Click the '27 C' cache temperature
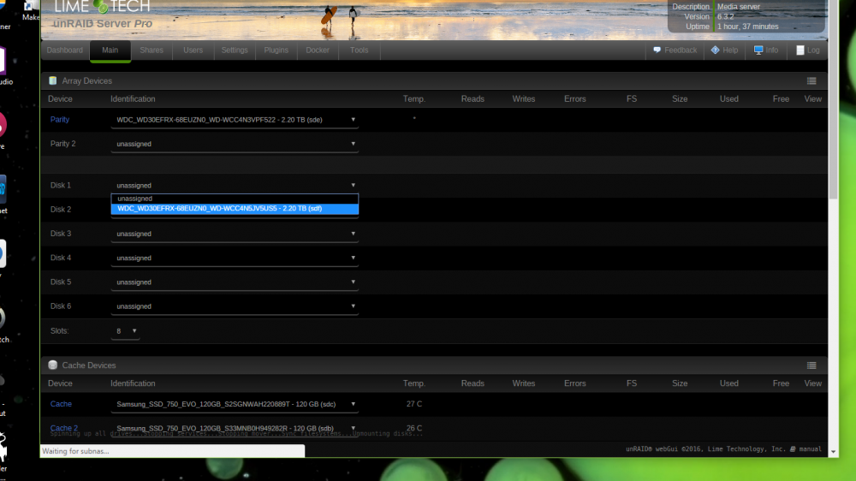Screen dimensions: 856x481 (x=413, y=404)
